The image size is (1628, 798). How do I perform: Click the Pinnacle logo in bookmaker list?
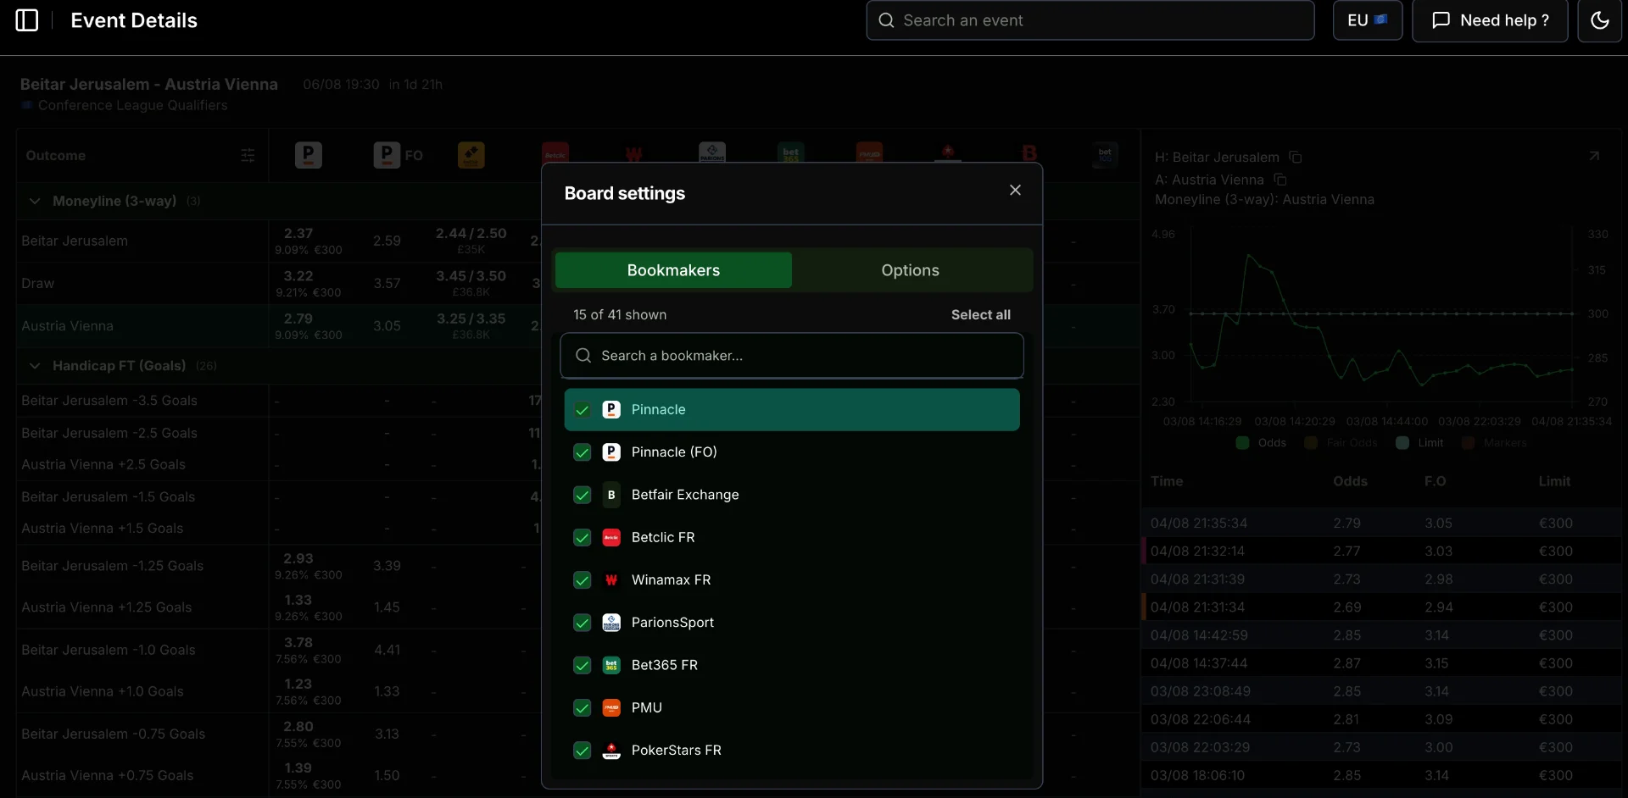pos(611,410)
